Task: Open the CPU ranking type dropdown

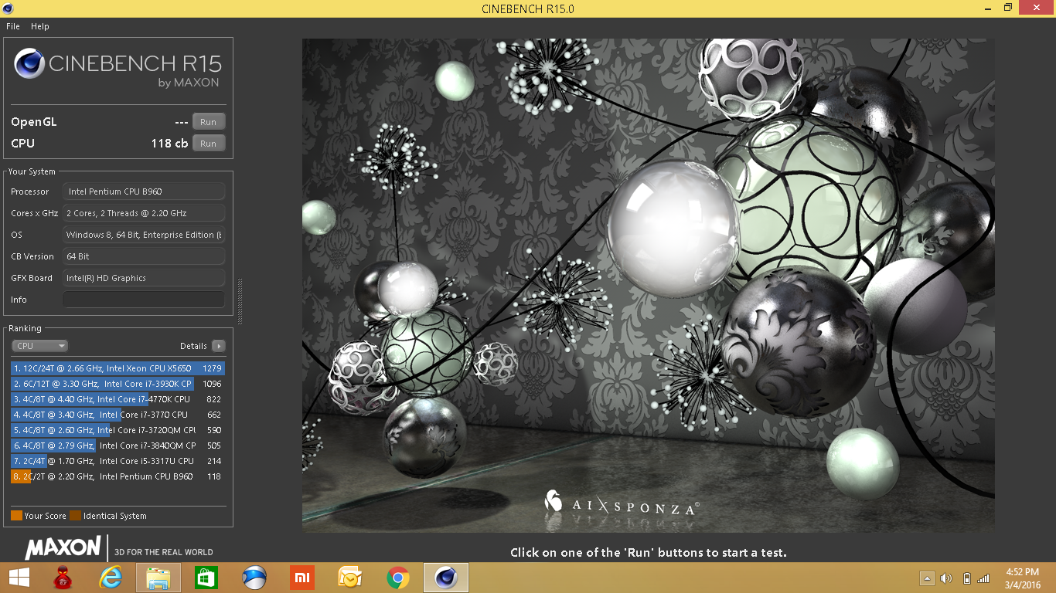Action: coord(40,346)
